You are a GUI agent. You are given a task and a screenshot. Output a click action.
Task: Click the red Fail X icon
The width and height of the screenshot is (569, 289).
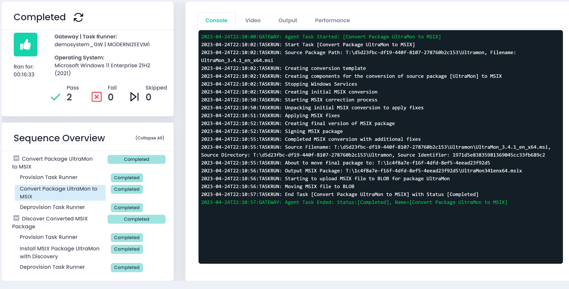(96, 97)
